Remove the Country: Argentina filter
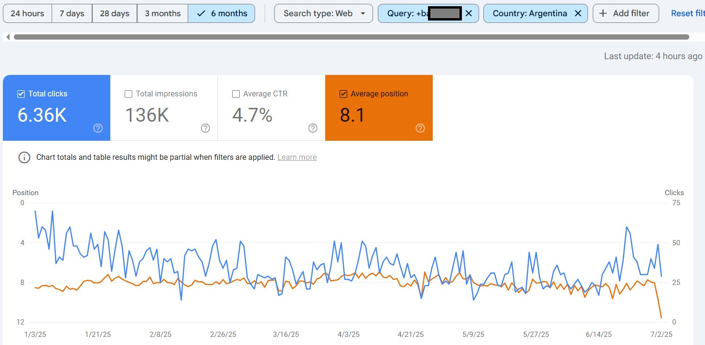 pos(578,13)
